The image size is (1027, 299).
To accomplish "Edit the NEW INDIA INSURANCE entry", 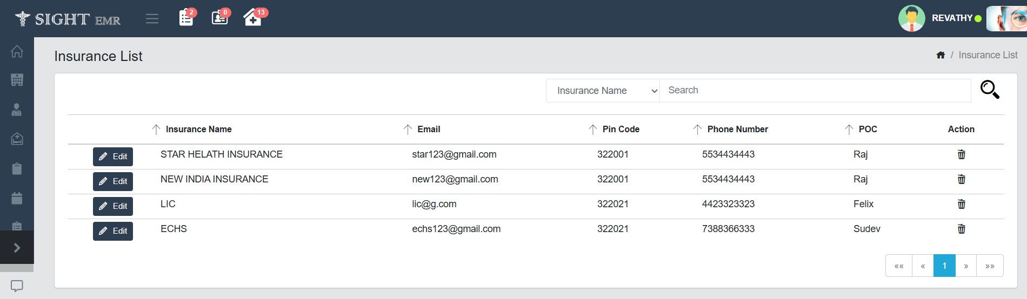I will point(113,181).
